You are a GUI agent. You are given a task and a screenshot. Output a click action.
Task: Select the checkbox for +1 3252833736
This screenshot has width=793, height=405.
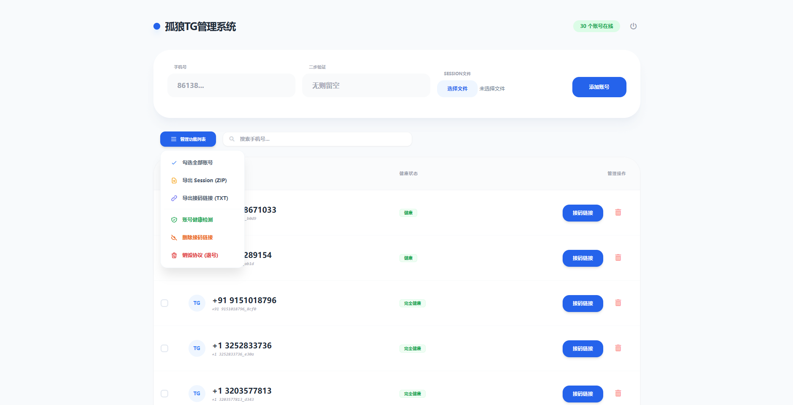click(164, 348)
